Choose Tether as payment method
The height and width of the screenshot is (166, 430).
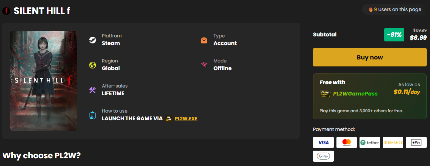coord(370,143)
